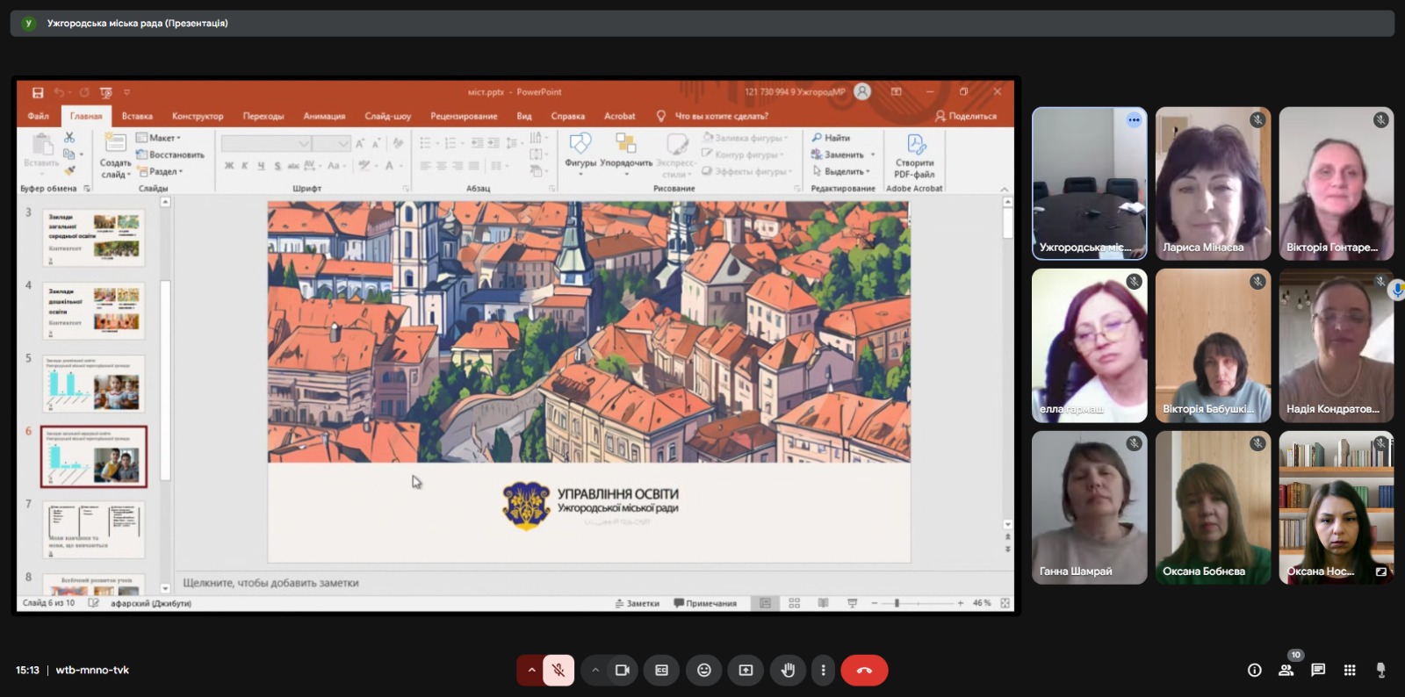This screenshot has height=697, width=1405.
Task: Turn on captions with the CC button
Action: [x=661, y=670]
